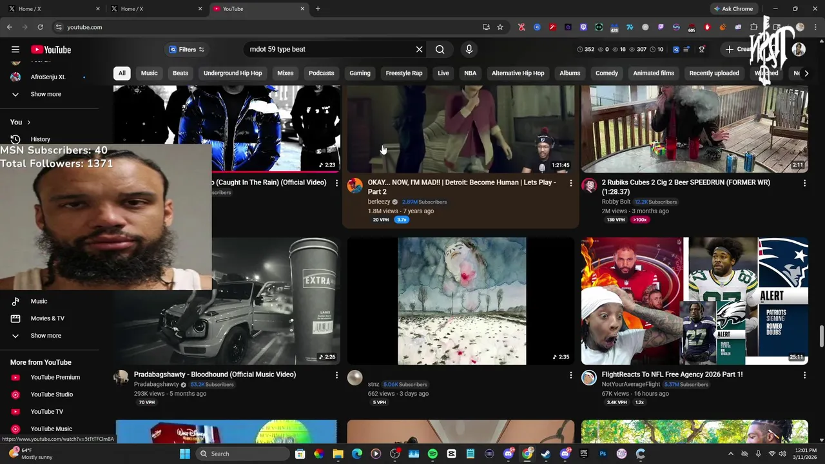The image size is (825, 464).
Task: Open YouTube TV link
Action: point(46,411)
